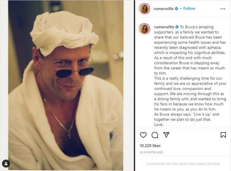Click the limited comments notice
The image size is (231, 171).
tap(183, 163)
